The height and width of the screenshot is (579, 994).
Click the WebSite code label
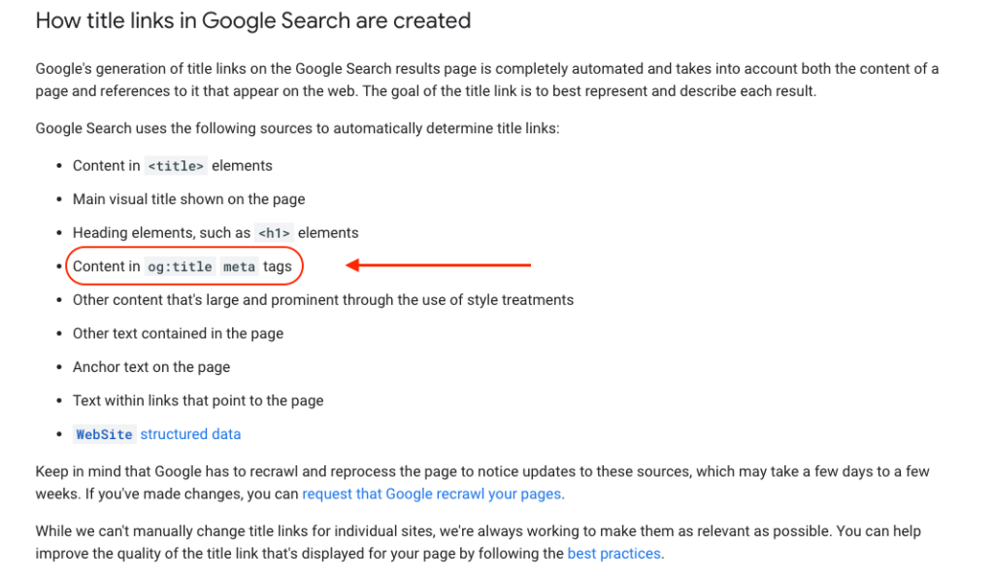point(105,434)
